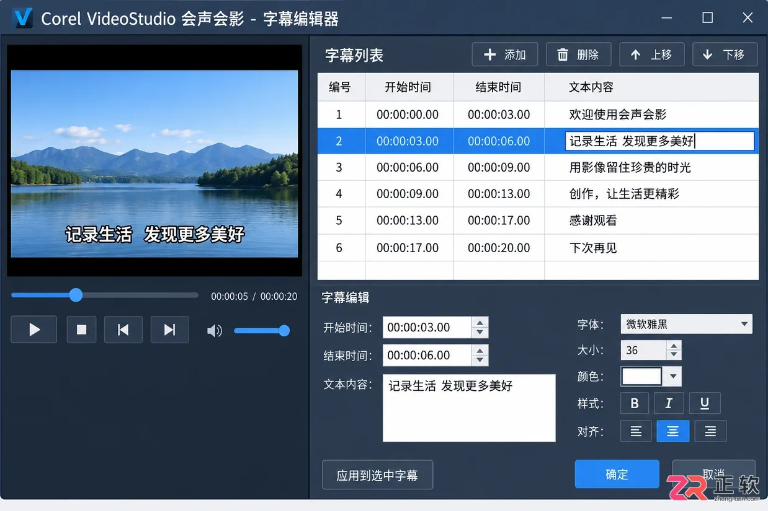Confirm with the 确定 button
This screenshot has width=768, height=511.
pyautogui.click(x=617, y=474)
